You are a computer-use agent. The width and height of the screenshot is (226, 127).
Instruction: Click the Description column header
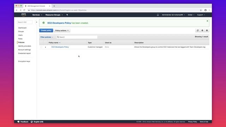pos(139,43)
